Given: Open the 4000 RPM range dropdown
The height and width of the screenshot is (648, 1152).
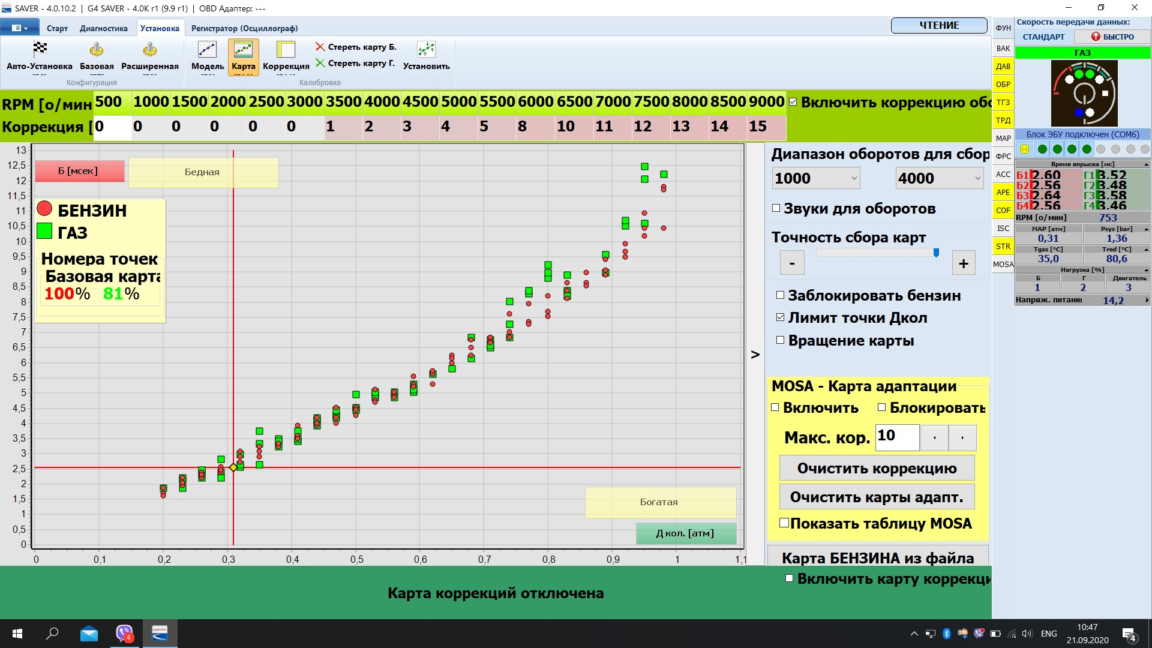Looking at the screenshot, I should 940,178.
